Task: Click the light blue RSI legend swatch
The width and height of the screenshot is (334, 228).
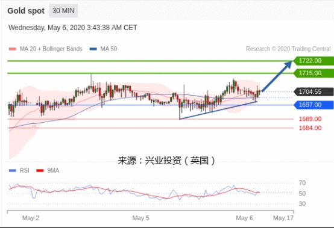Action: [12, 171]
